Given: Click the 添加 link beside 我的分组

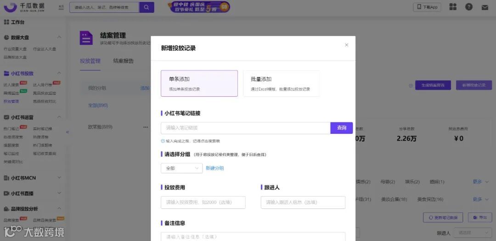Looking at the screenshot, I should pos(145,88).
